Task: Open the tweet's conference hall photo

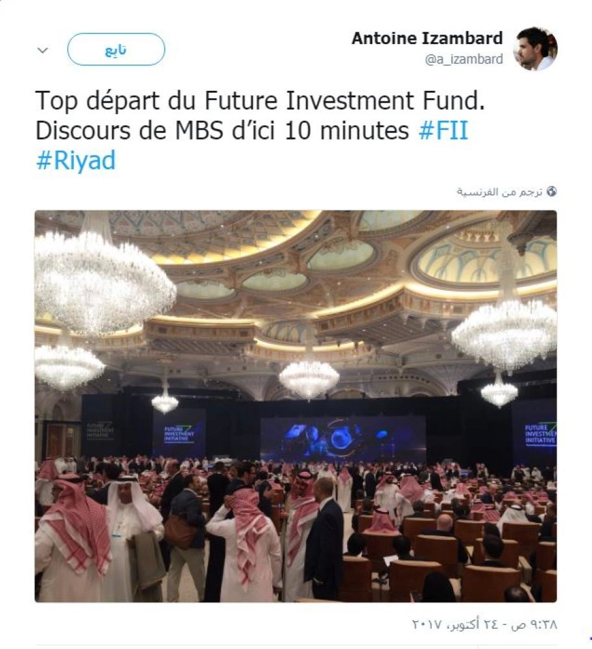Action: pyautogui.click(x=296, y=406)
